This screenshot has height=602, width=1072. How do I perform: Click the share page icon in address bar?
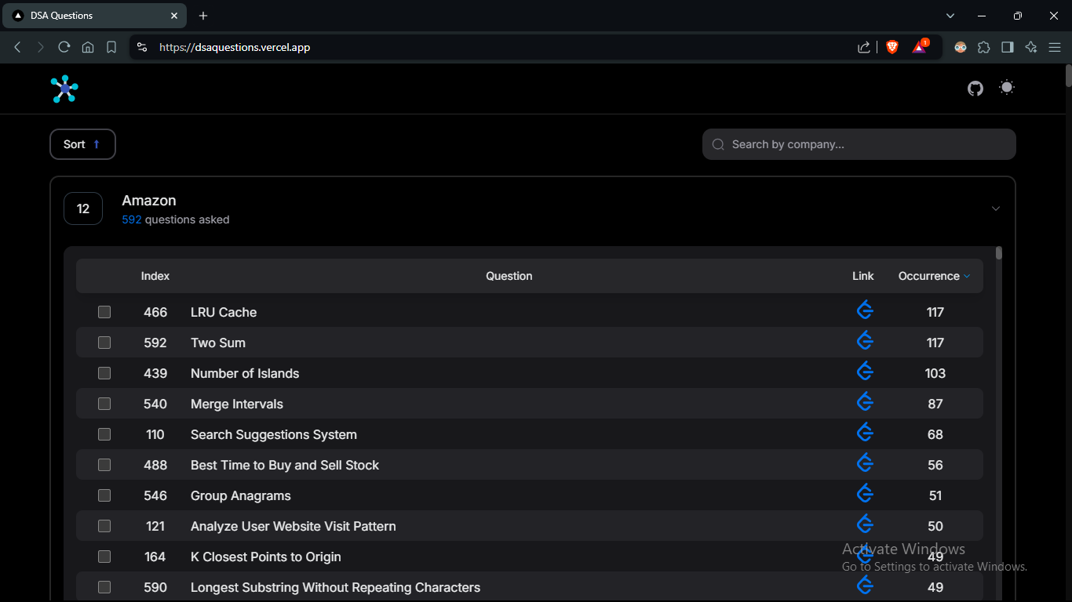point(863,47)
